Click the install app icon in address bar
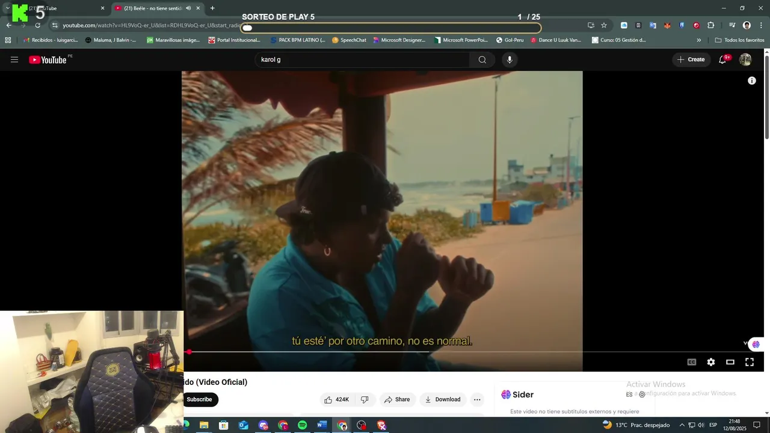The width and height of the screenshot is (770, 433). point(591,25)
